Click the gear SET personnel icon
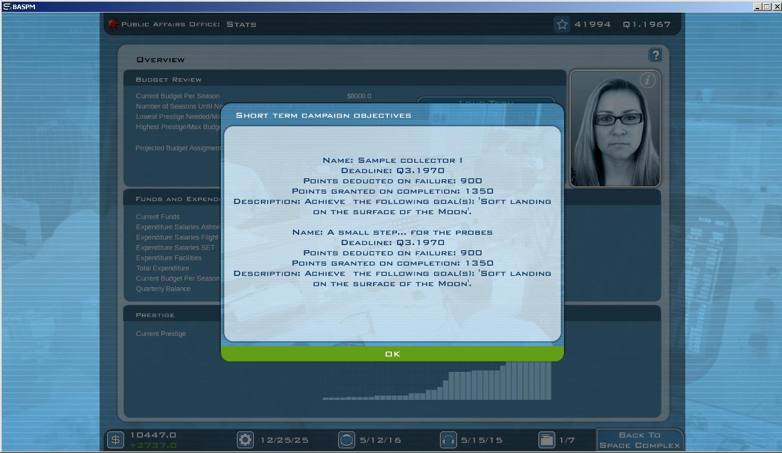The width and height of the screenshot is (782, 453). (245, 440)
